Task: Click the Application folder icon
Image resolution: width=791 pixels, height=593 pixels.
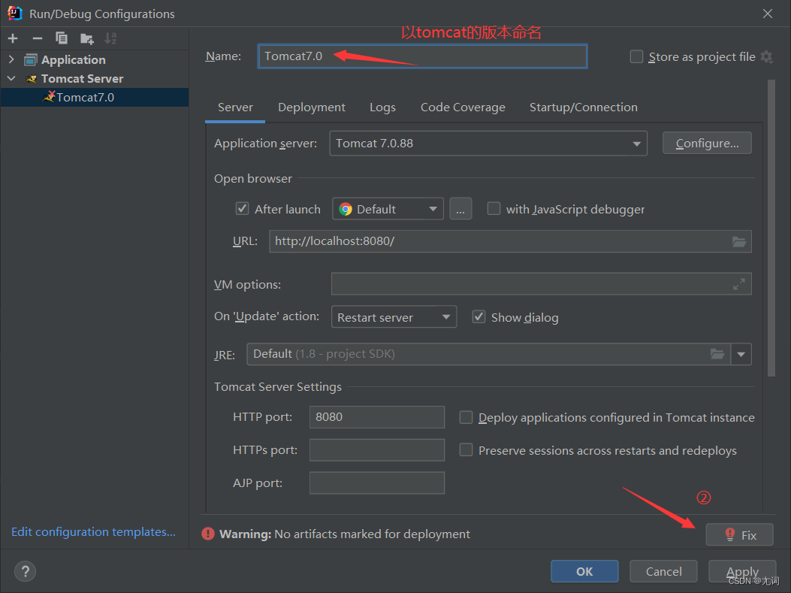Action: [x=31, y=60]
